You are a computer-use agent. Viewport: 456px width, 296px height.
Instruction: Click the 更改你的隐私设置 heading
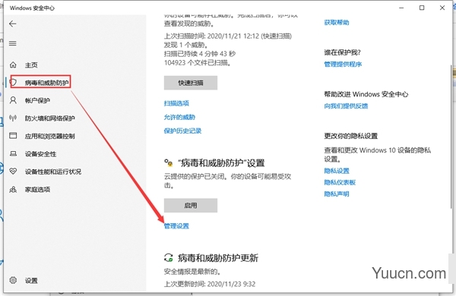(350, 136)
